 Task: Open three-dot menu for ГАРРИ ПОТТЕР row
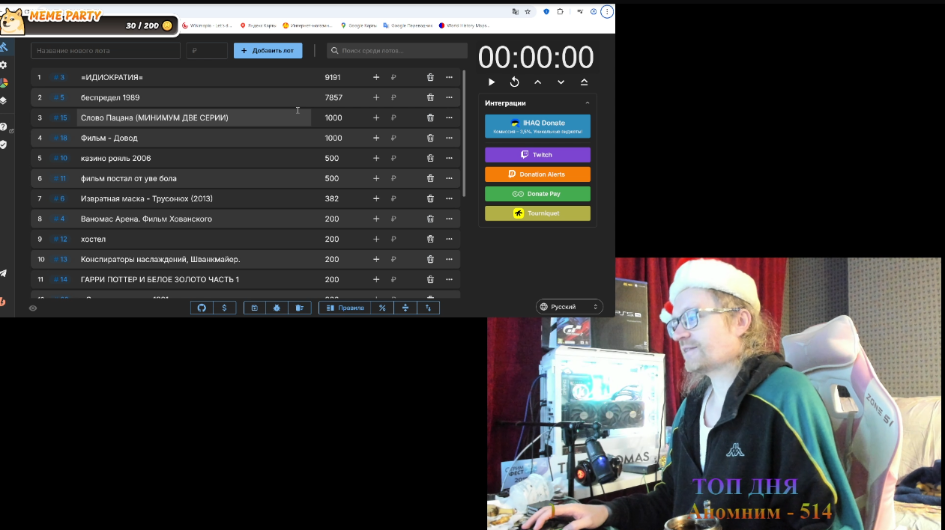tap(449, 279)
